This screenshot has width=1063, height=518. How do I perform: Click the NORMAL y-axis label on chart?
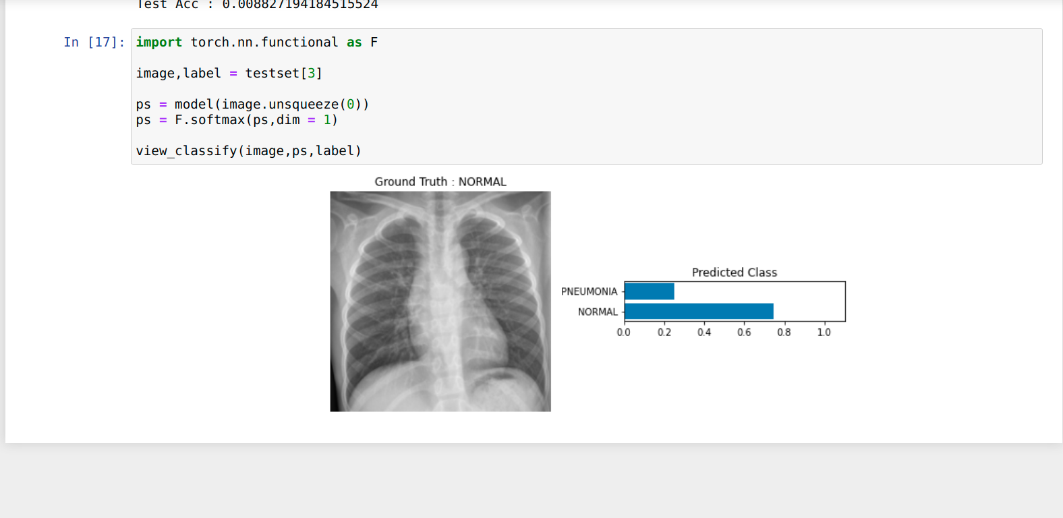[598, 312]
